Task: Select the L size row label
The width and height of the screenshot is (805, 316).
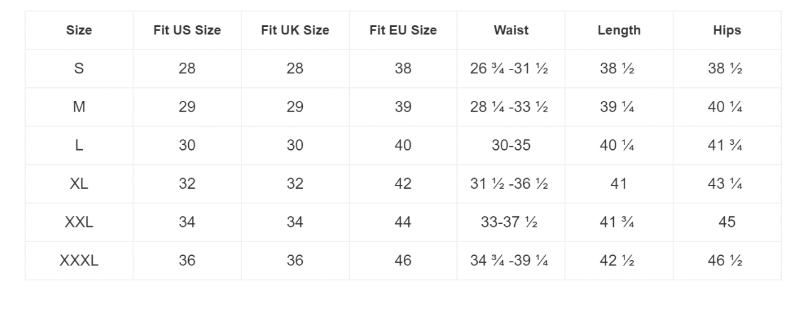Action: click(79, 145)
